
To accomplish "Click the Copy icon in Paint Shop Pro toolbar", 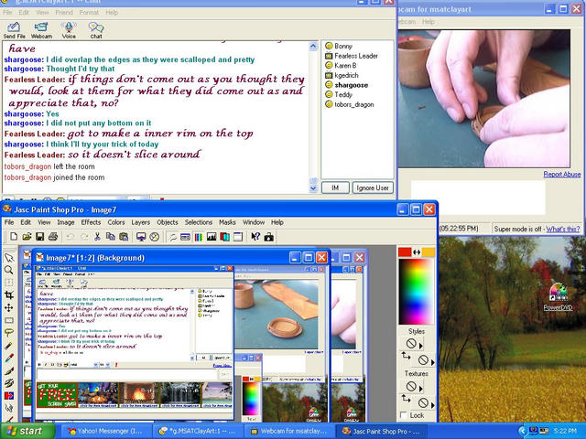I will pos(110,237).
